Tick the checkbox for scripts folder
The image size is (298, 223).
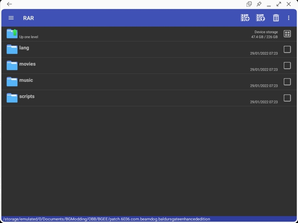(287, 98)
